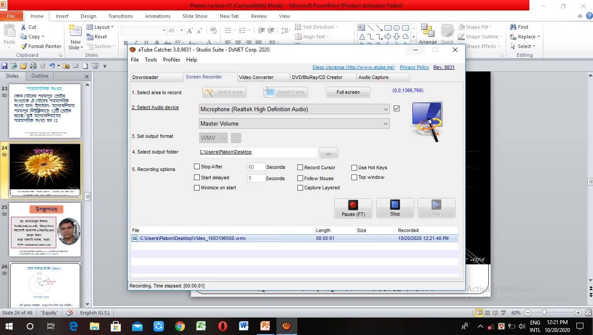
Task: Click the Clear Formatting icon in PowerPoint
Action: pos(214,31)
